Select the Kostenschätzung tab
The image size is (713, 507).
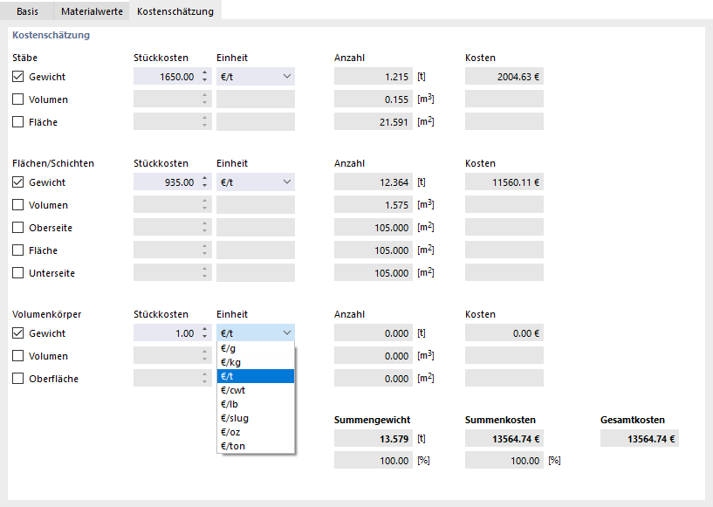coord(175,11)
